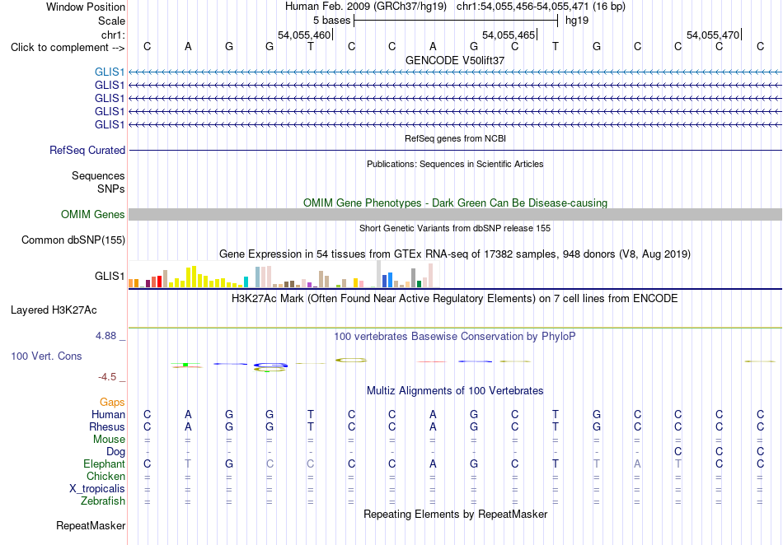Click the 'SNPs' track label
The image size is (783, 545).
[x=111, y=189]
